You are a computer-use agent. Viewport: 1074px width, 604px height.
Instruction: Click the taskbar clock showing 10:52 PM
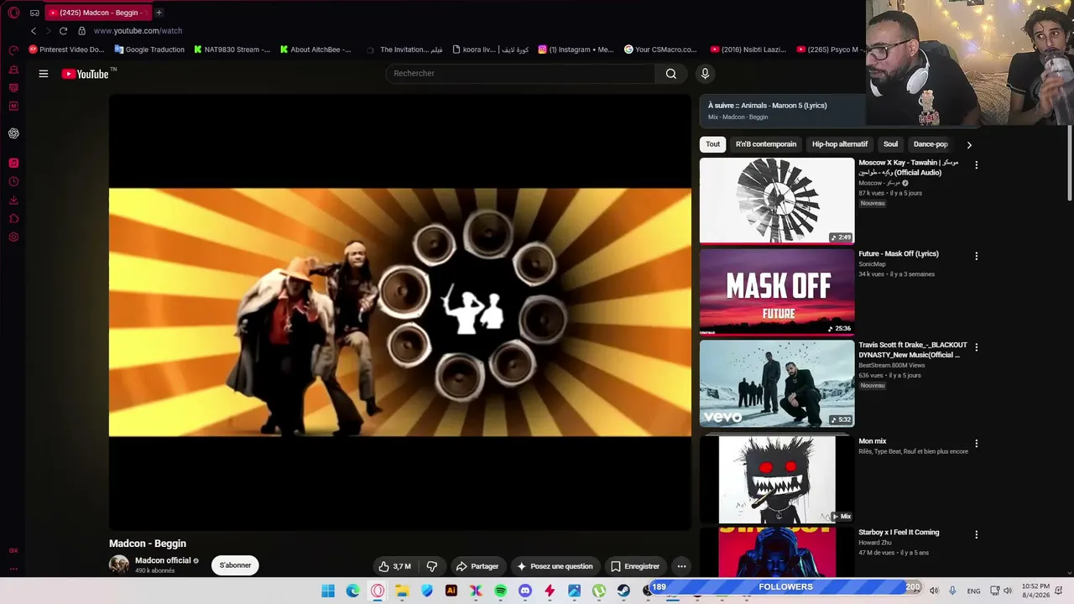[1035, 591]
